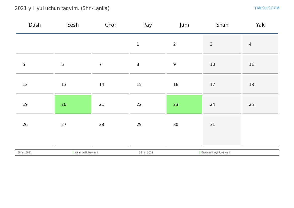The height and width of the screenshot is (208, 294).
Task: Select day 9 in the calendar
Action: point(184,64)
